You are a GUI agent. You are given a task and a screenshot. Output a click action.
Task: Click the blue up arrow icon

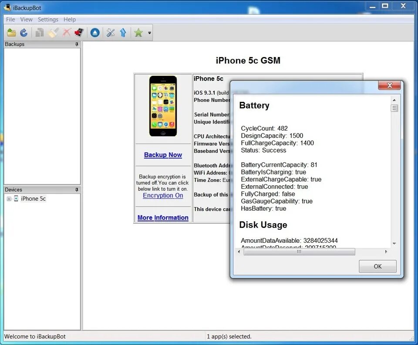[x=123, y=33]
